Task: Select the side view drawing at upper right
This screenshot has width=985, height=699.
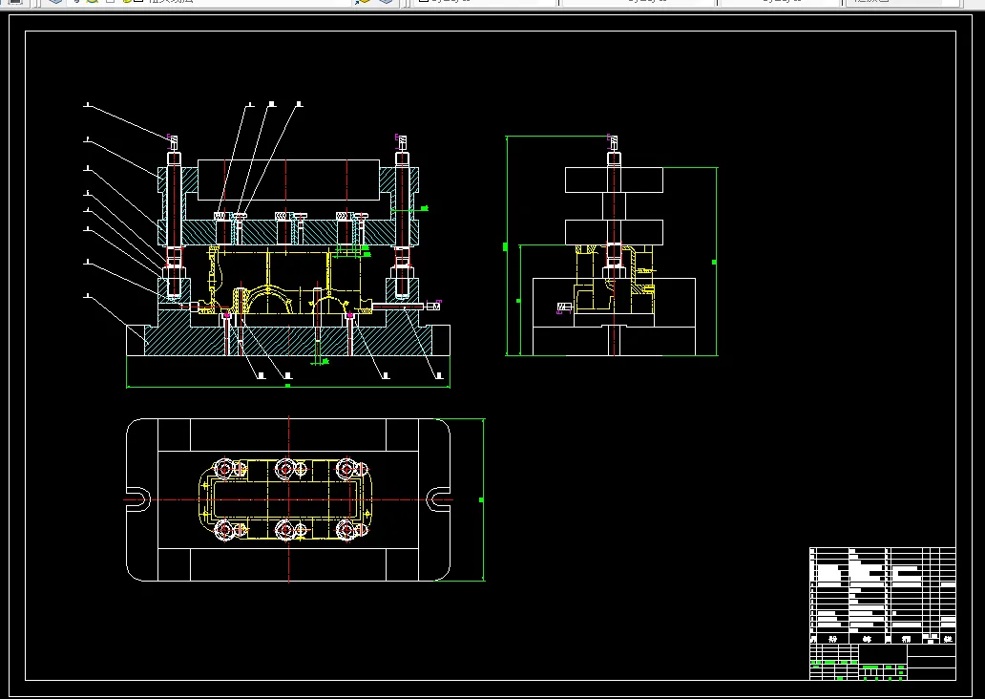Action: pyautogui.click(x=614, y=245)
